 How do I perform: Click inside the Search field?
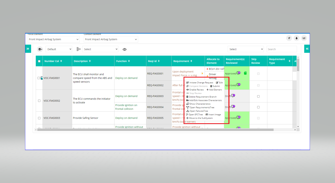pyautogui.click(x=282, y=49)
